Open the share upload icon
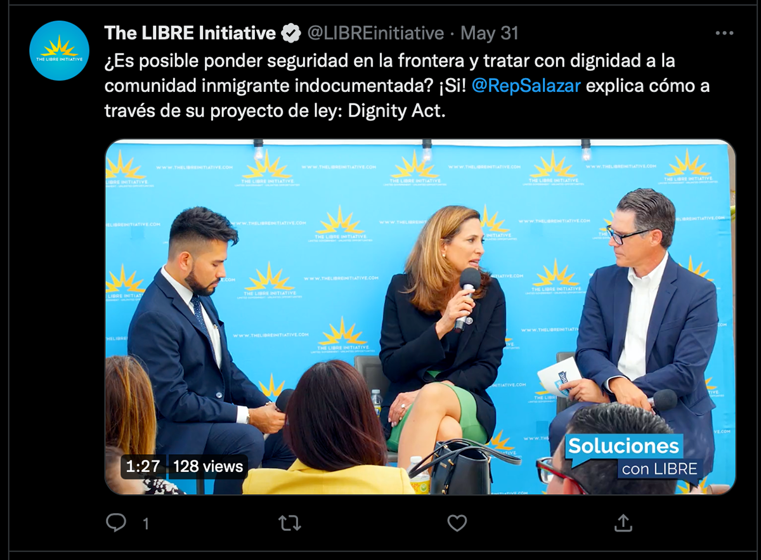The image size is (761, 560). pyautogui.click(x=623, y=523)
